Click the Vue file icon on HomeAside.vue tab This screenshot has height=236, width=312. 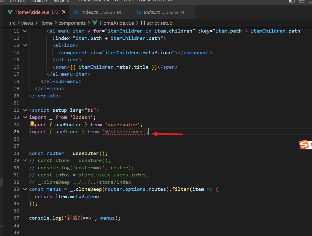[x=10, y=12]
